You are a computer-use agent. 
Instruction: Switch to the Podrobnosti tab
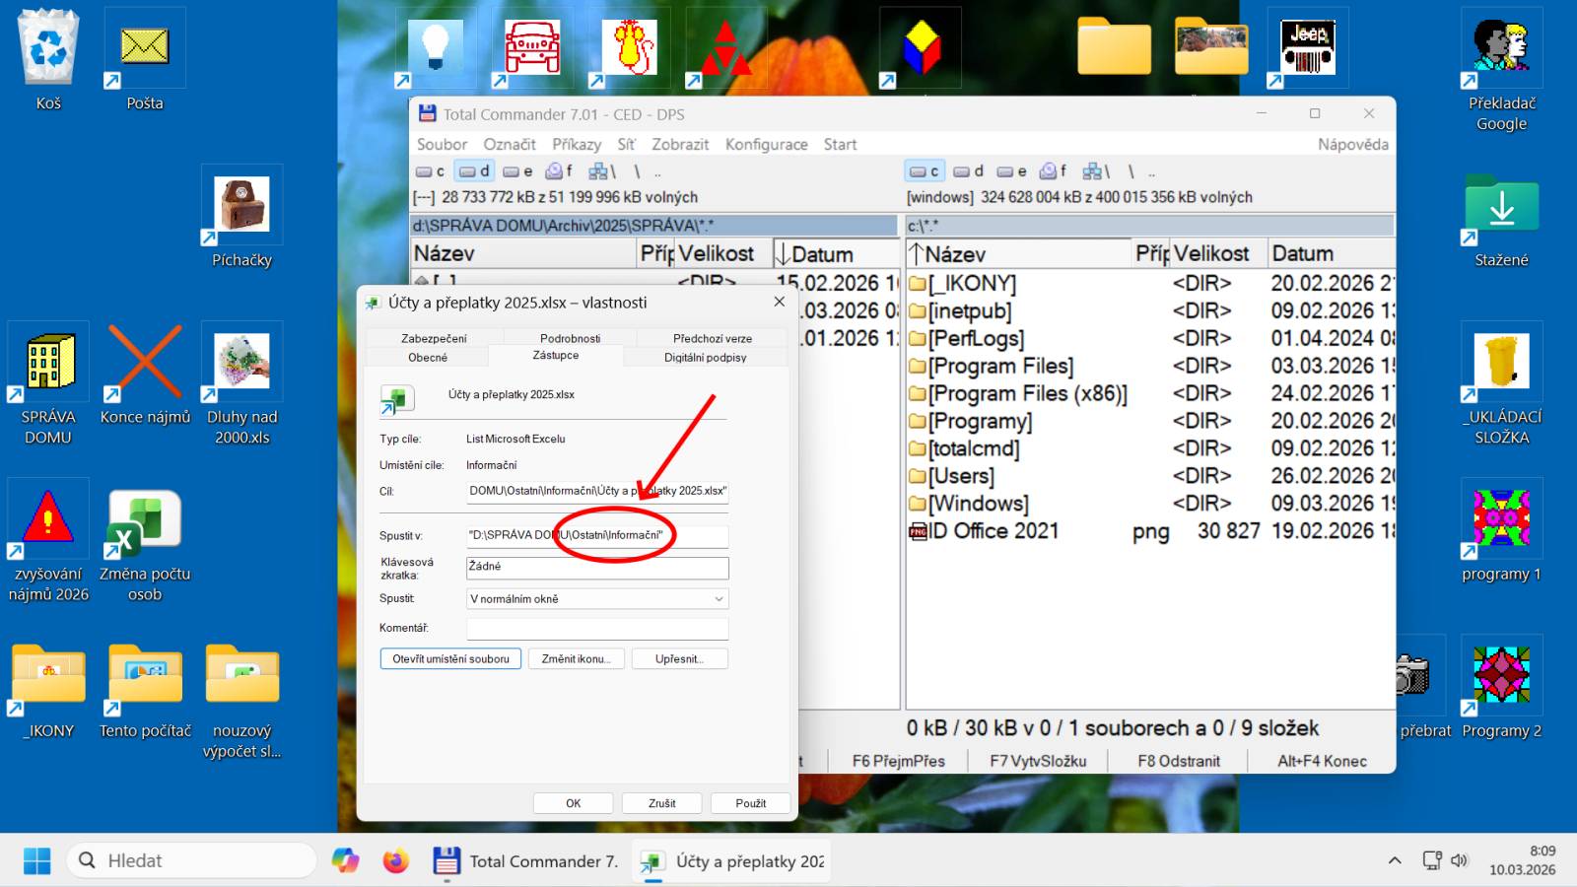pyautogui.click(x=570, y=338)
